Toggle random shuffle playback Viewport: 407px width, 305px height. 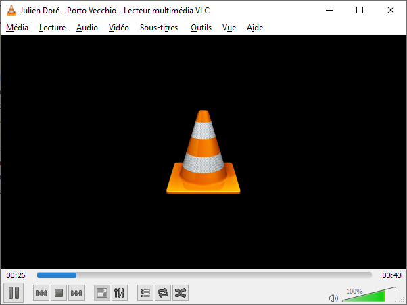point(181,293)
